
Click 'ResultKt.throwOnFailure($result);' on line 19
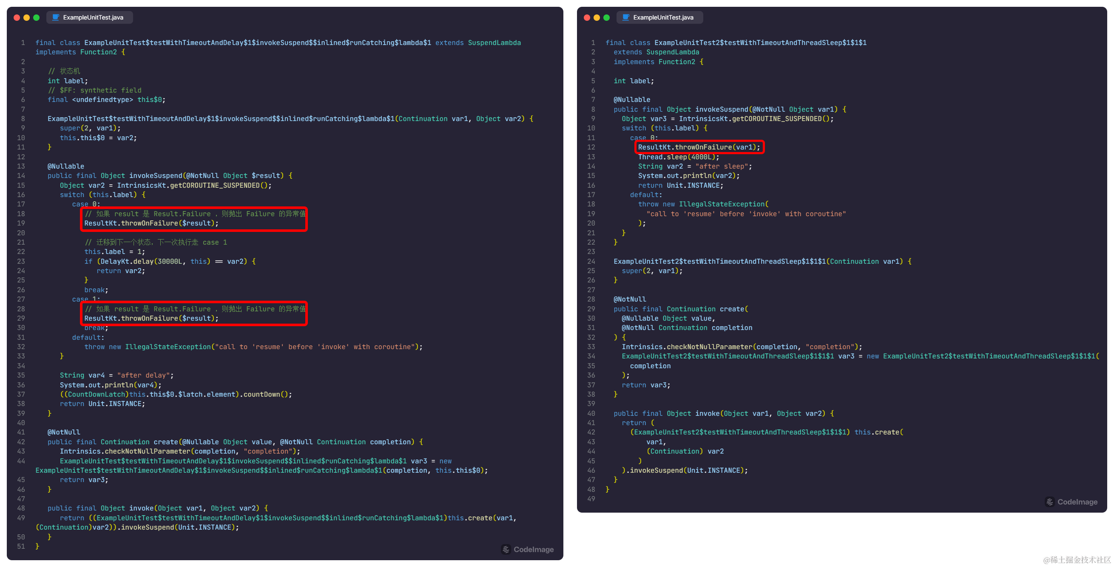pyautogui.click(x=151, y=223)
